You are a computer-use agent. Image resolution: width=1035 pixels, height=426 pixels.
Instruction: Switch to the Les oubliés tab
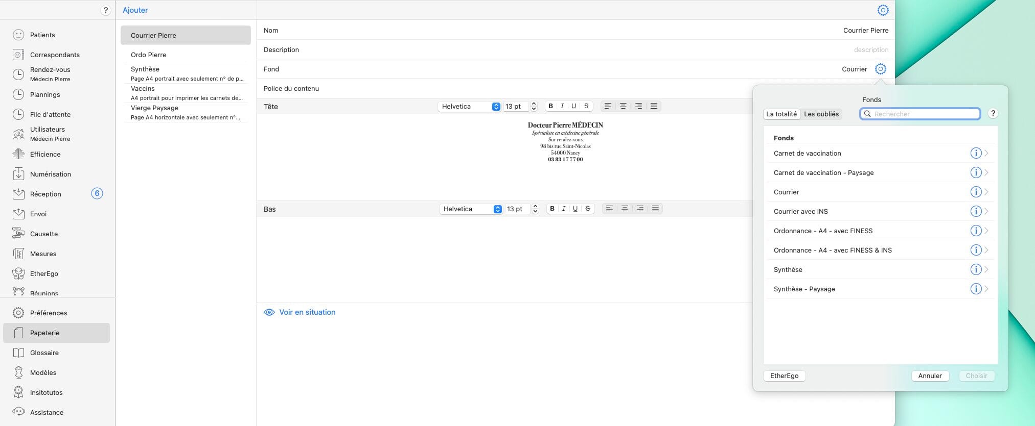pyautogui.click(x=821, y=114)
